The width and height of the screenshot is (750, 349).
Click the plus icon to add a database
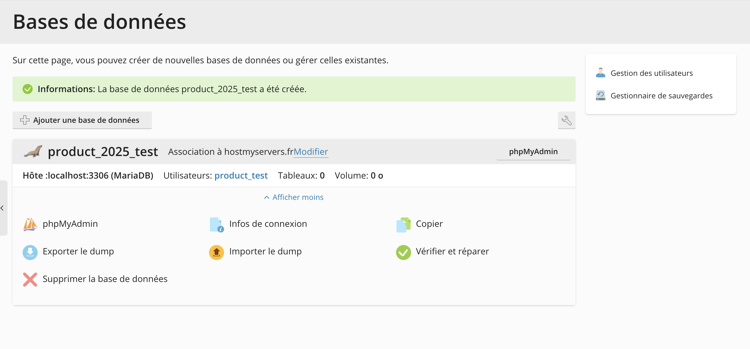tap(24, 120)
